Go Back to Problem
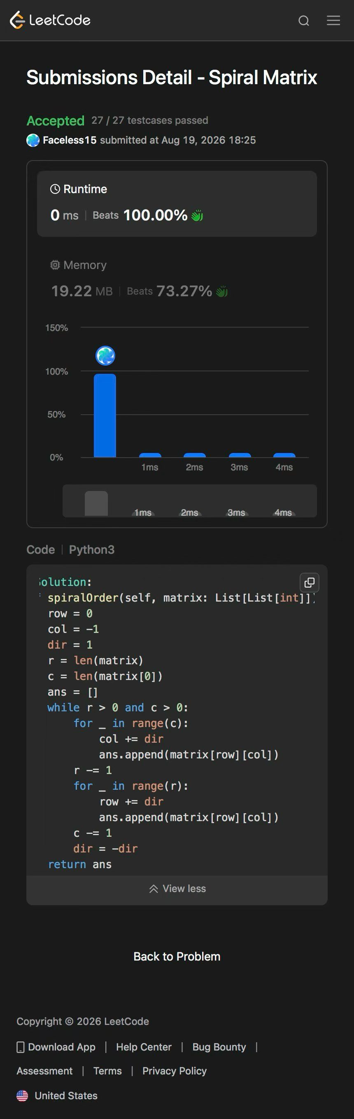This screenshot has height=1119, width=354. click(x=177, y=956)
